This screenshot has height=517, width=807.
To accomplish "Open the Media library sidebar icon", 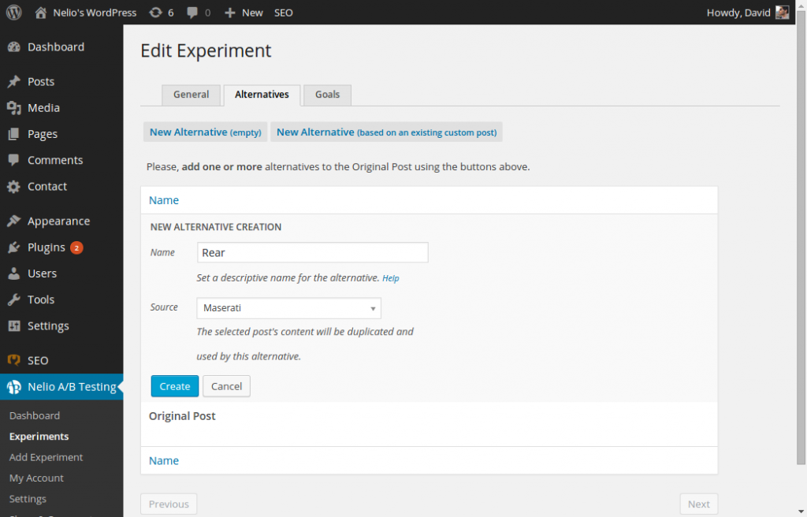I will tap(13, 108).
